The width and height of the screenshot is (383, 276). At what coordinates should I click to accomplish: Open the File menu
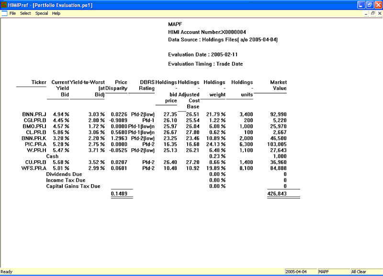(x=12, y=13)
